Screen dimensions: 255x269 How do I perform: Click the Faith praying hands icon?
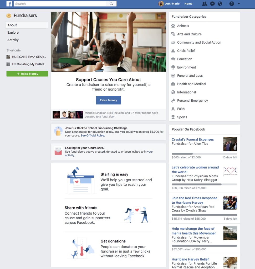coord(173,109)
